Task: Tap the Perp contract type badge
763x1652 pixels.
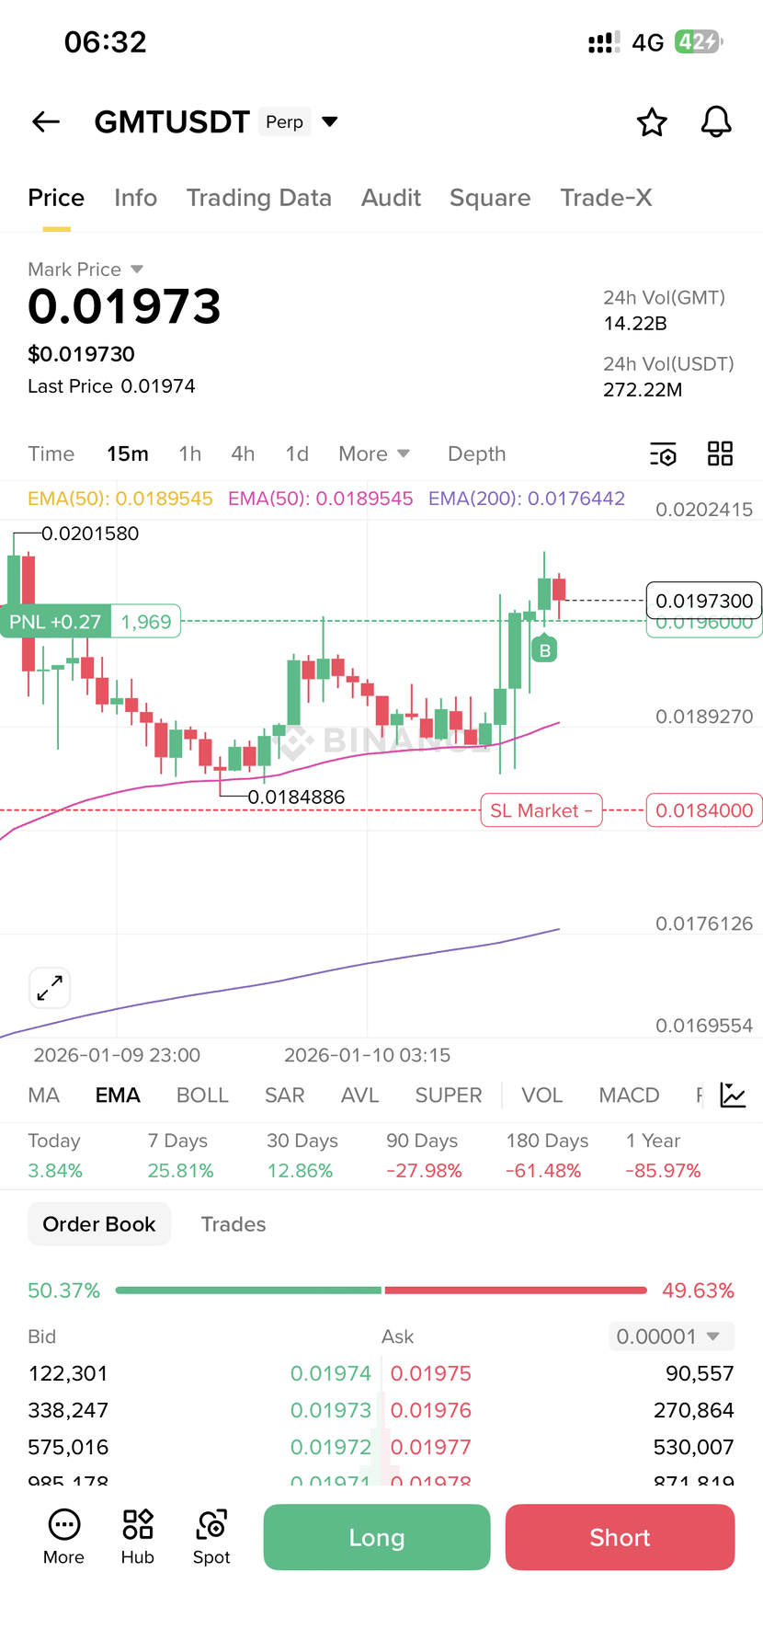Action: click(x=285, y=121)
